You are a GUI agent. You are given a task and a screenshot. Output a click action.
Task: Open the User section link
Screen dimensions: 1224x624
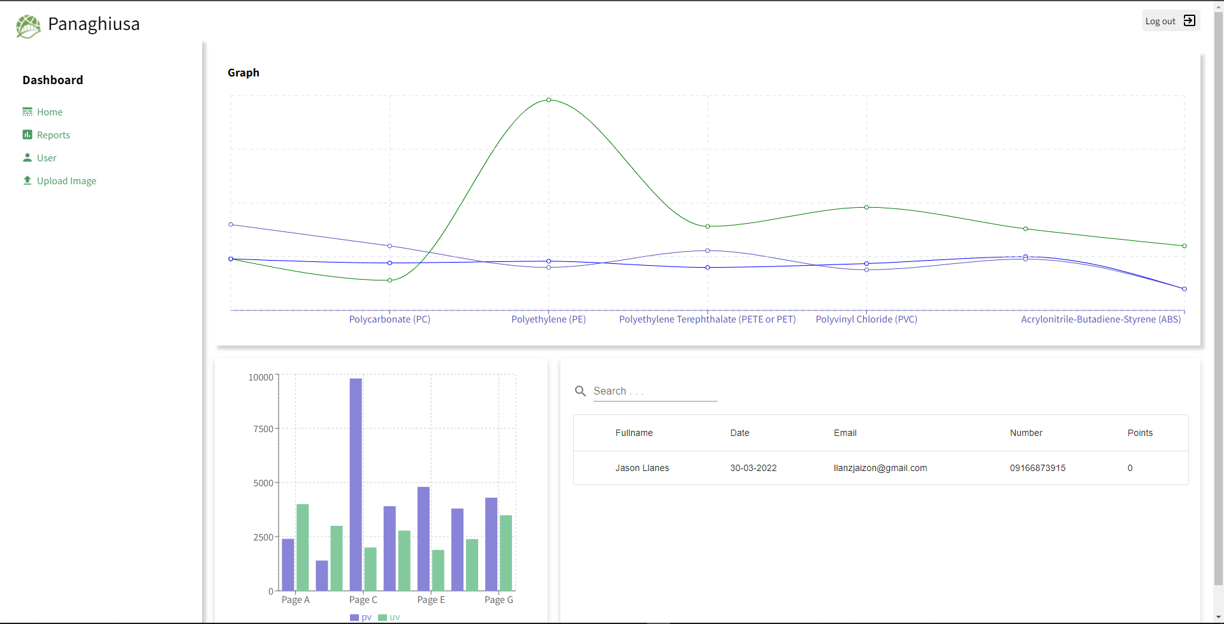tap(47, 158)
